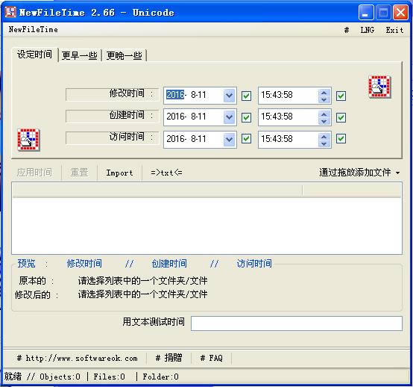Switch to the 更早一些 tab
Image resolution: width=413 pixels, height=387 pixels.
tap(79, 56)
